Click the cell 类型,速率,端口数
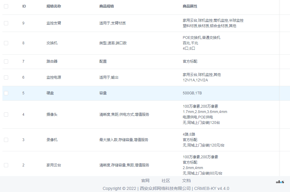290x192 pixels. click(113, 43)
